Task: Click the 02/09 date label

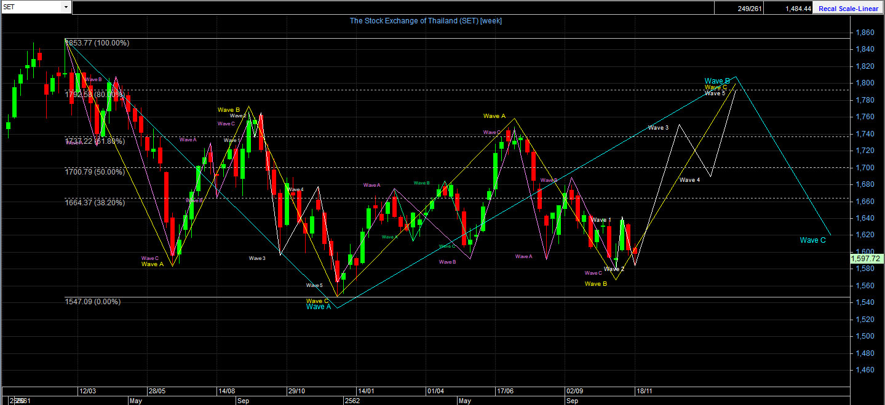Action: [x=575, y=391]
